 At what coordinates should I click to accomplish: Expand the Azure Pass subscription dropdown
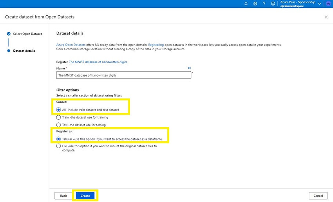(x=319, y=4)
